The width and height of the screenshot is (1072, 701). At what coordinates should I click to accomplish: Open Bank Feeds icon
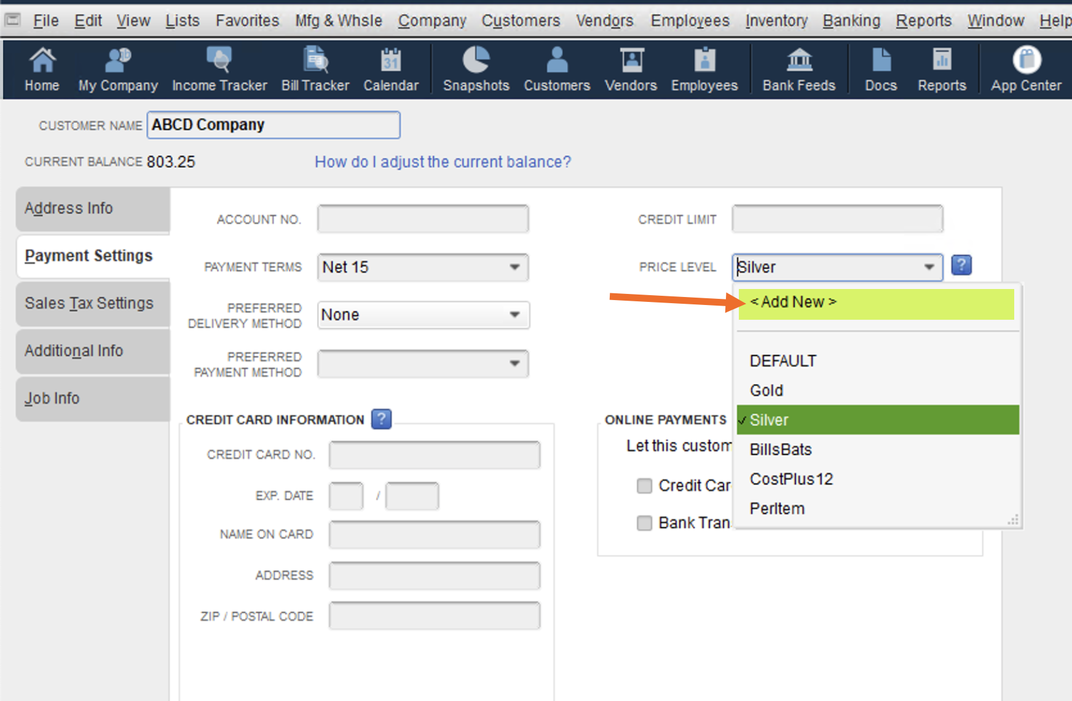(798, 69)
